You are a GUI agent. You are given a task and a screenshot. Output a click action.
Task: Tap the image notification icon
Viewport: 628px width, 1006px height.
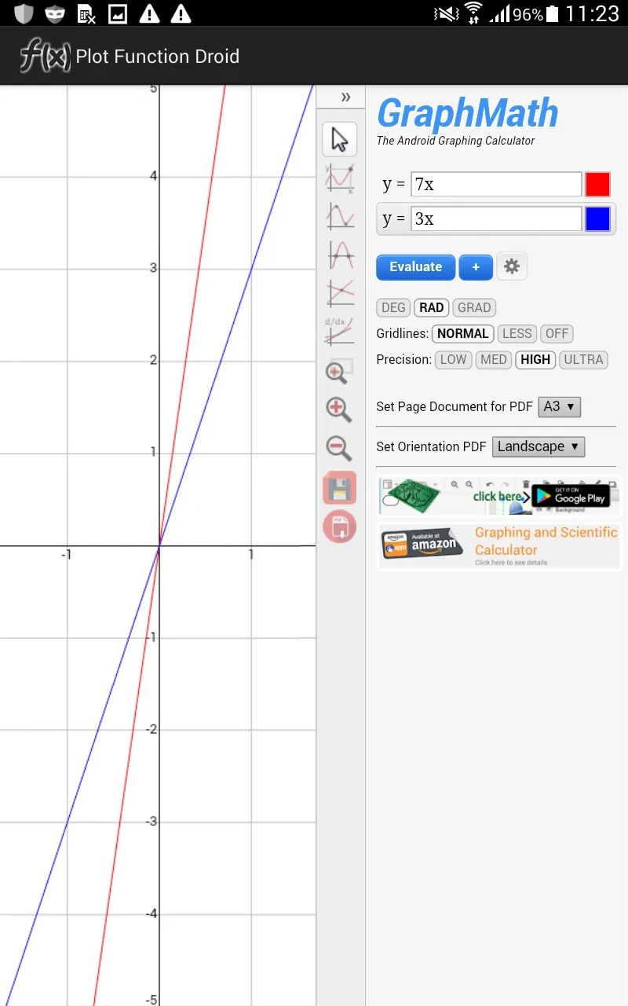(x=117, y=13)
